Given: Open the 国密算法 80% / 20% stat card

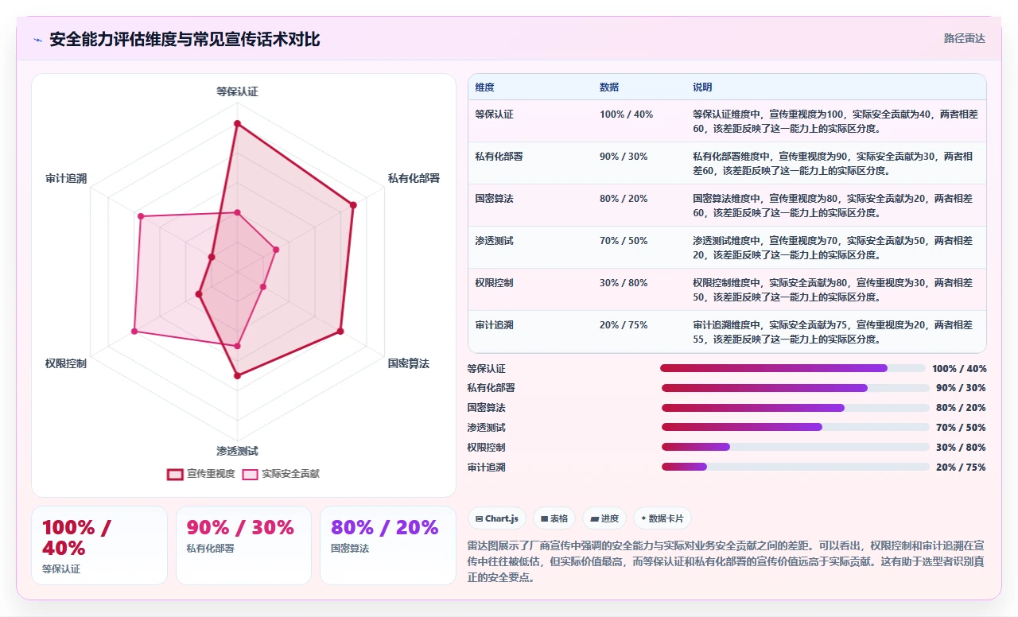Looking at the screenshot, I should pos(388,545).
